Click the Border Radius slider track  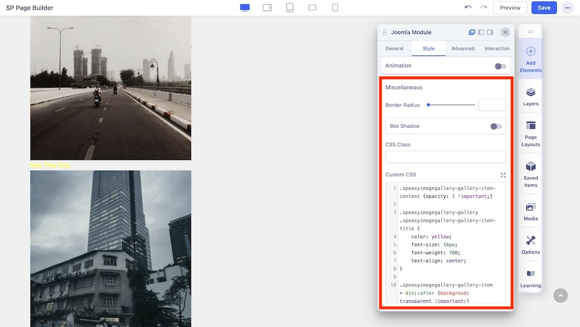(x=451, y=105)
